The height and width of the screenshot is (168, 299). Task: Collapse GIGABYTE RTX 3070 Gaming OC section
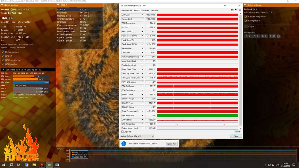(3, 70)
